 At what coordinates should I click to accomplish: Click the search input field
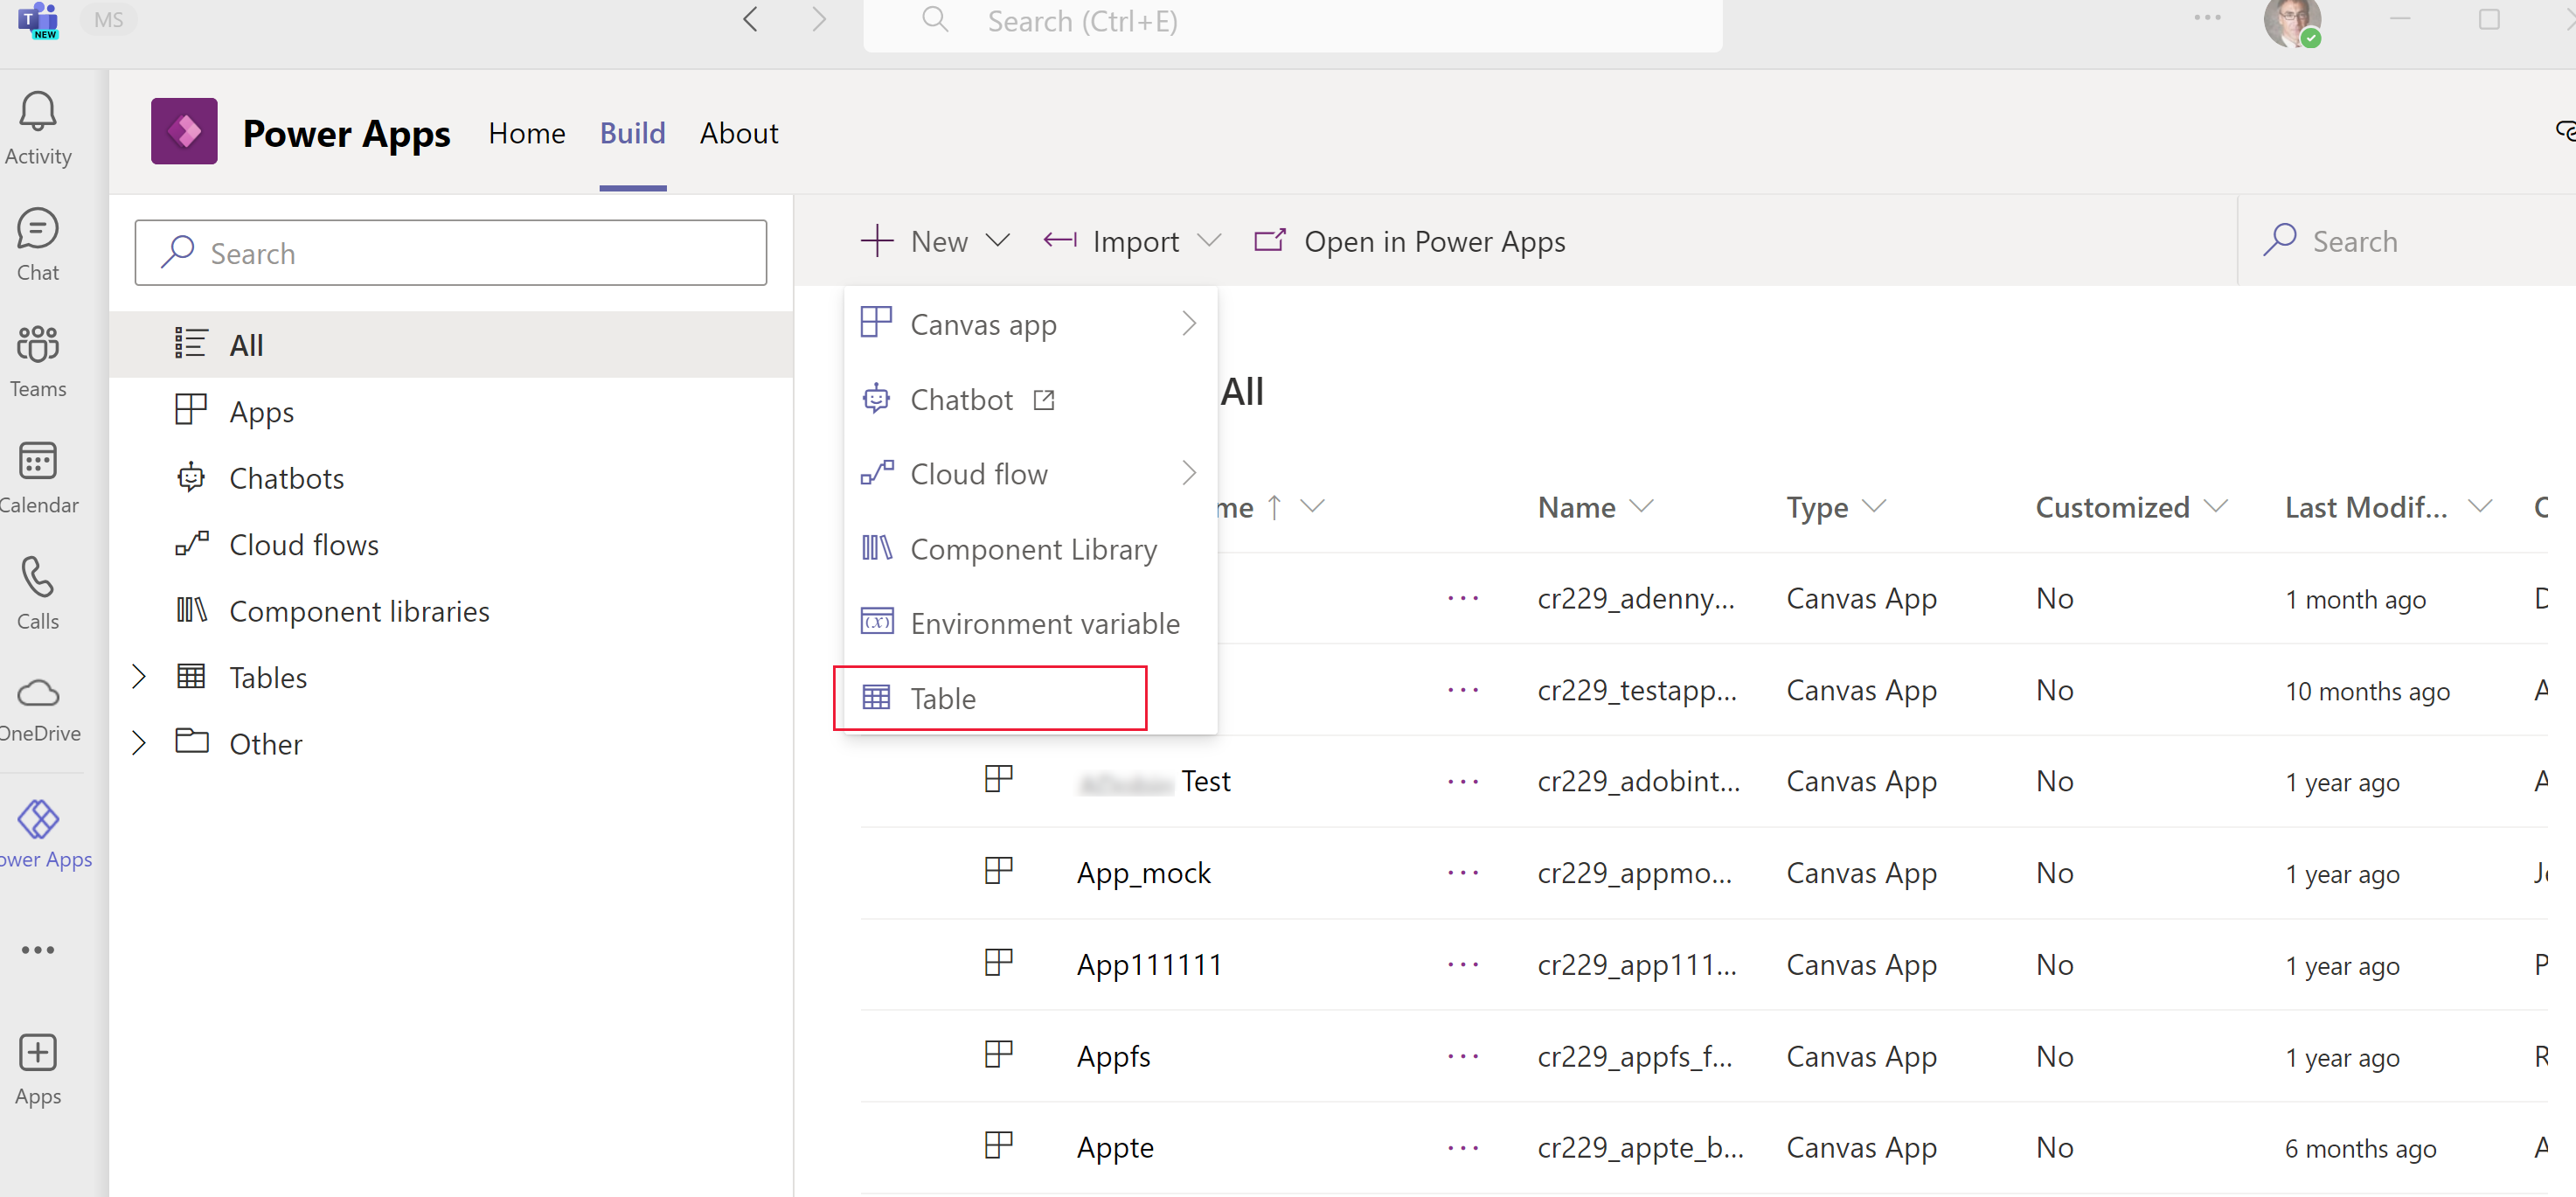[x=450, y=254]
